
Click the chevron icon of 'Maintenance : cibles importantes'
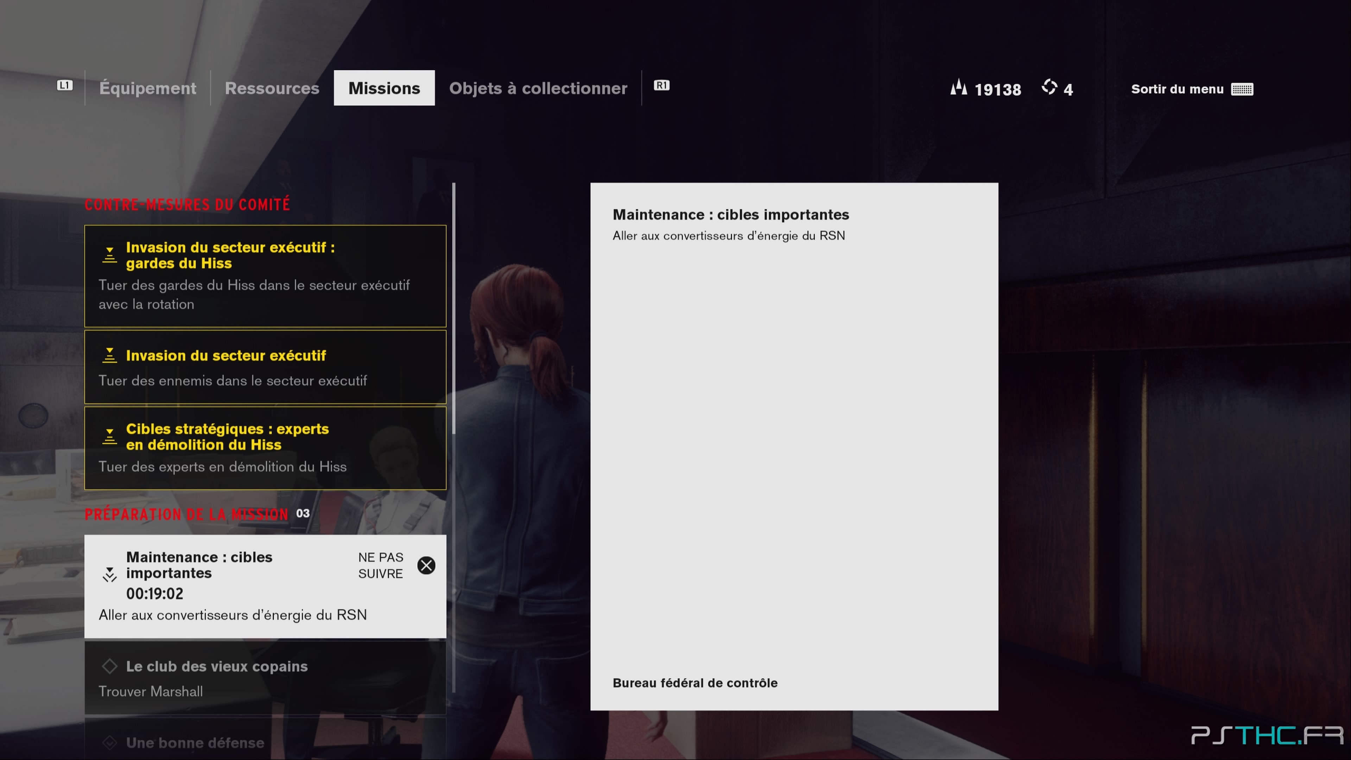[110, 575]
